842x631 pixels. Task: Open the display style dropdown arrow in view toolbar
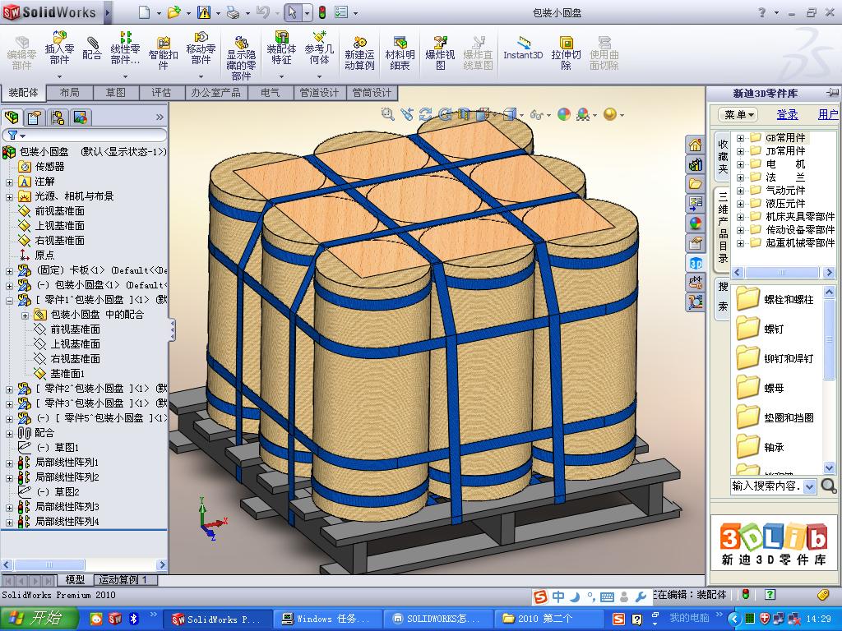(520, 114)
